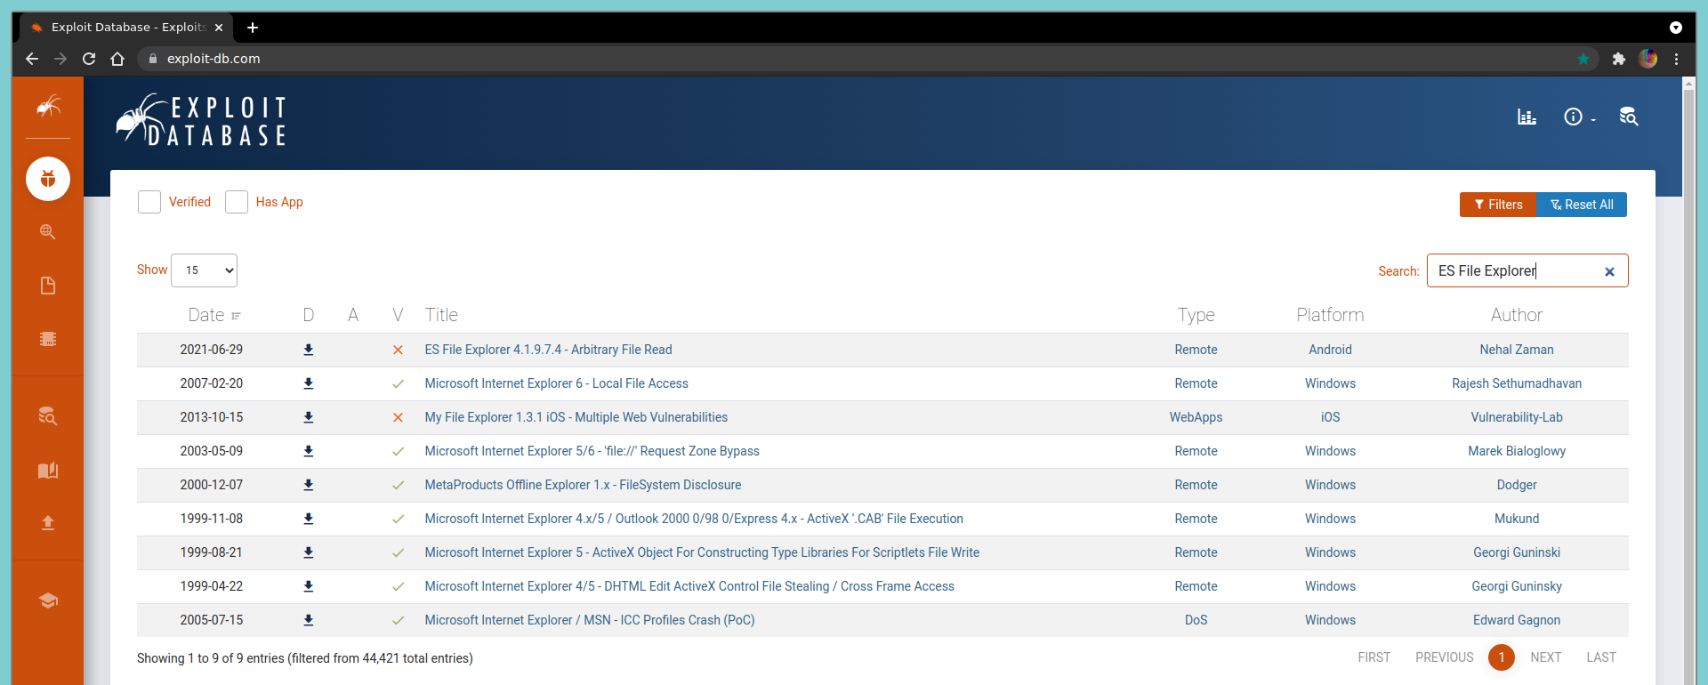Screen dimensions: 1708x685
Task: Download the 1999-08-21 Scriptlets File Write exploit
Action: tap(309, 552)
